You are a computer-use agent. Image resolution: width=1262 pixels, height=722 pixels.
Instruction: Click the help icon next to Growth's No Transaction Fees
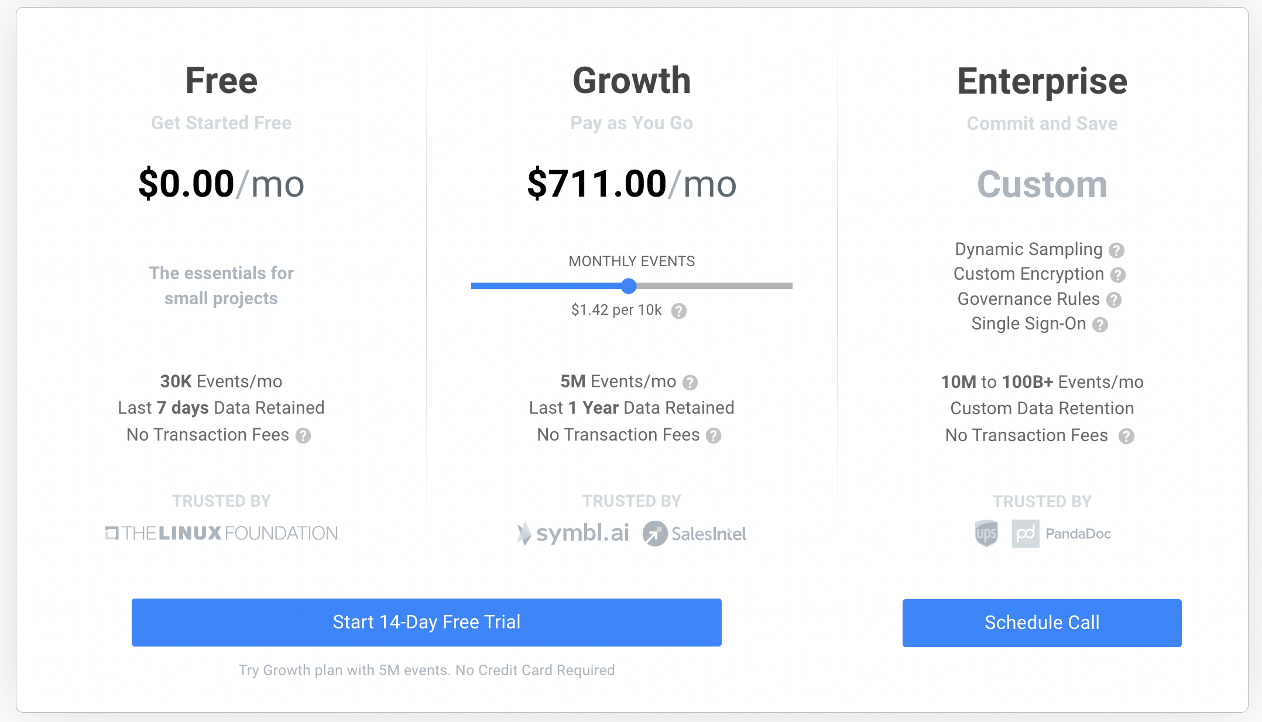[714, 436]
